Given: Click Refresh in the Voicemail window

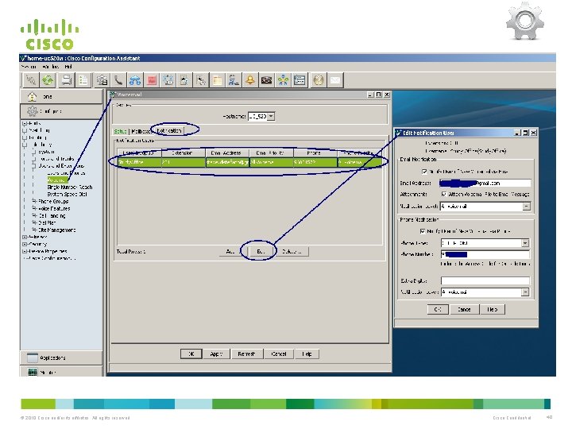Looking at the screenshot, I should [247, 354].
